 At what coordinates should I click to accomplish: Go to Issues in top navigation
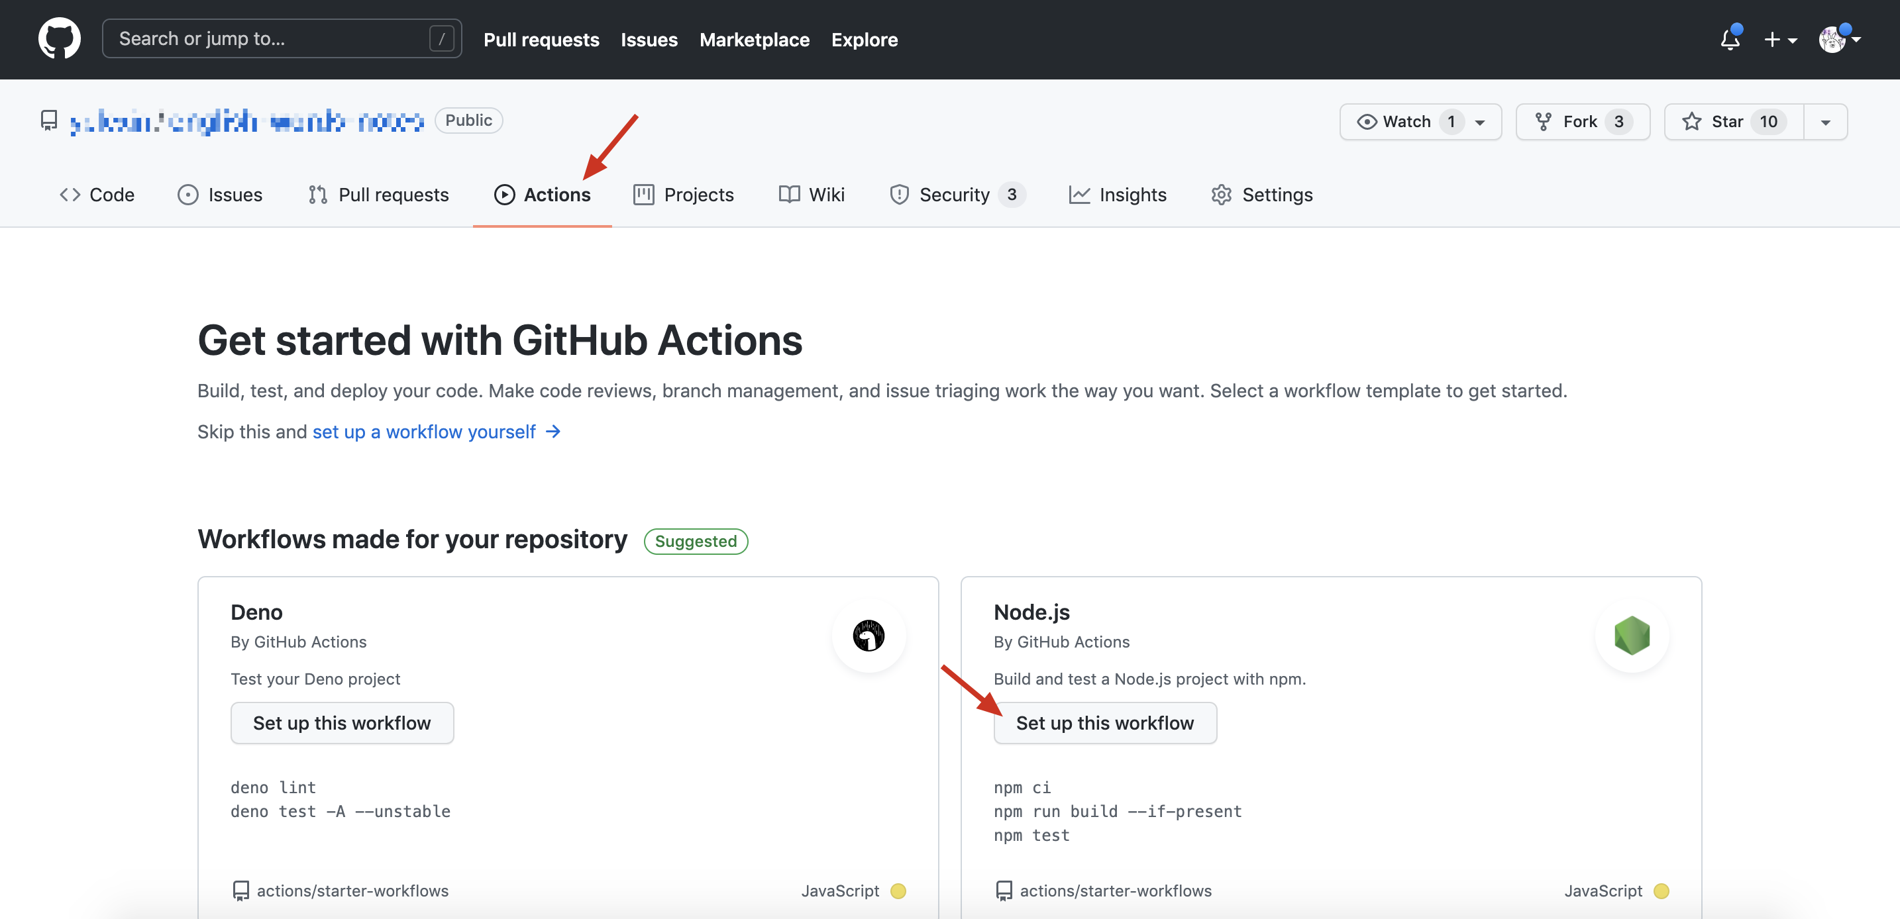[649, 40]
